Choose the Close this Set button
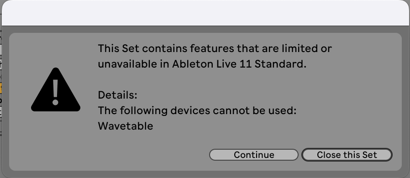 (347, 155)
